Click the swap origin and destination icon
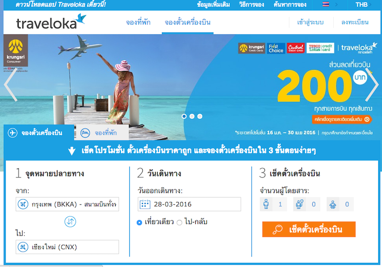382x267 pixels. [x=70, y=222]
